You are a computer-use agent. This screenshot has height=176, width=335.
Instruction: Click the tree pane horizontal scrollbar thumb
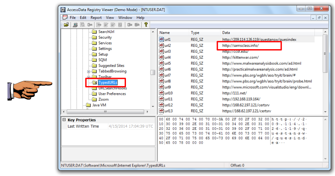point(105,112)
